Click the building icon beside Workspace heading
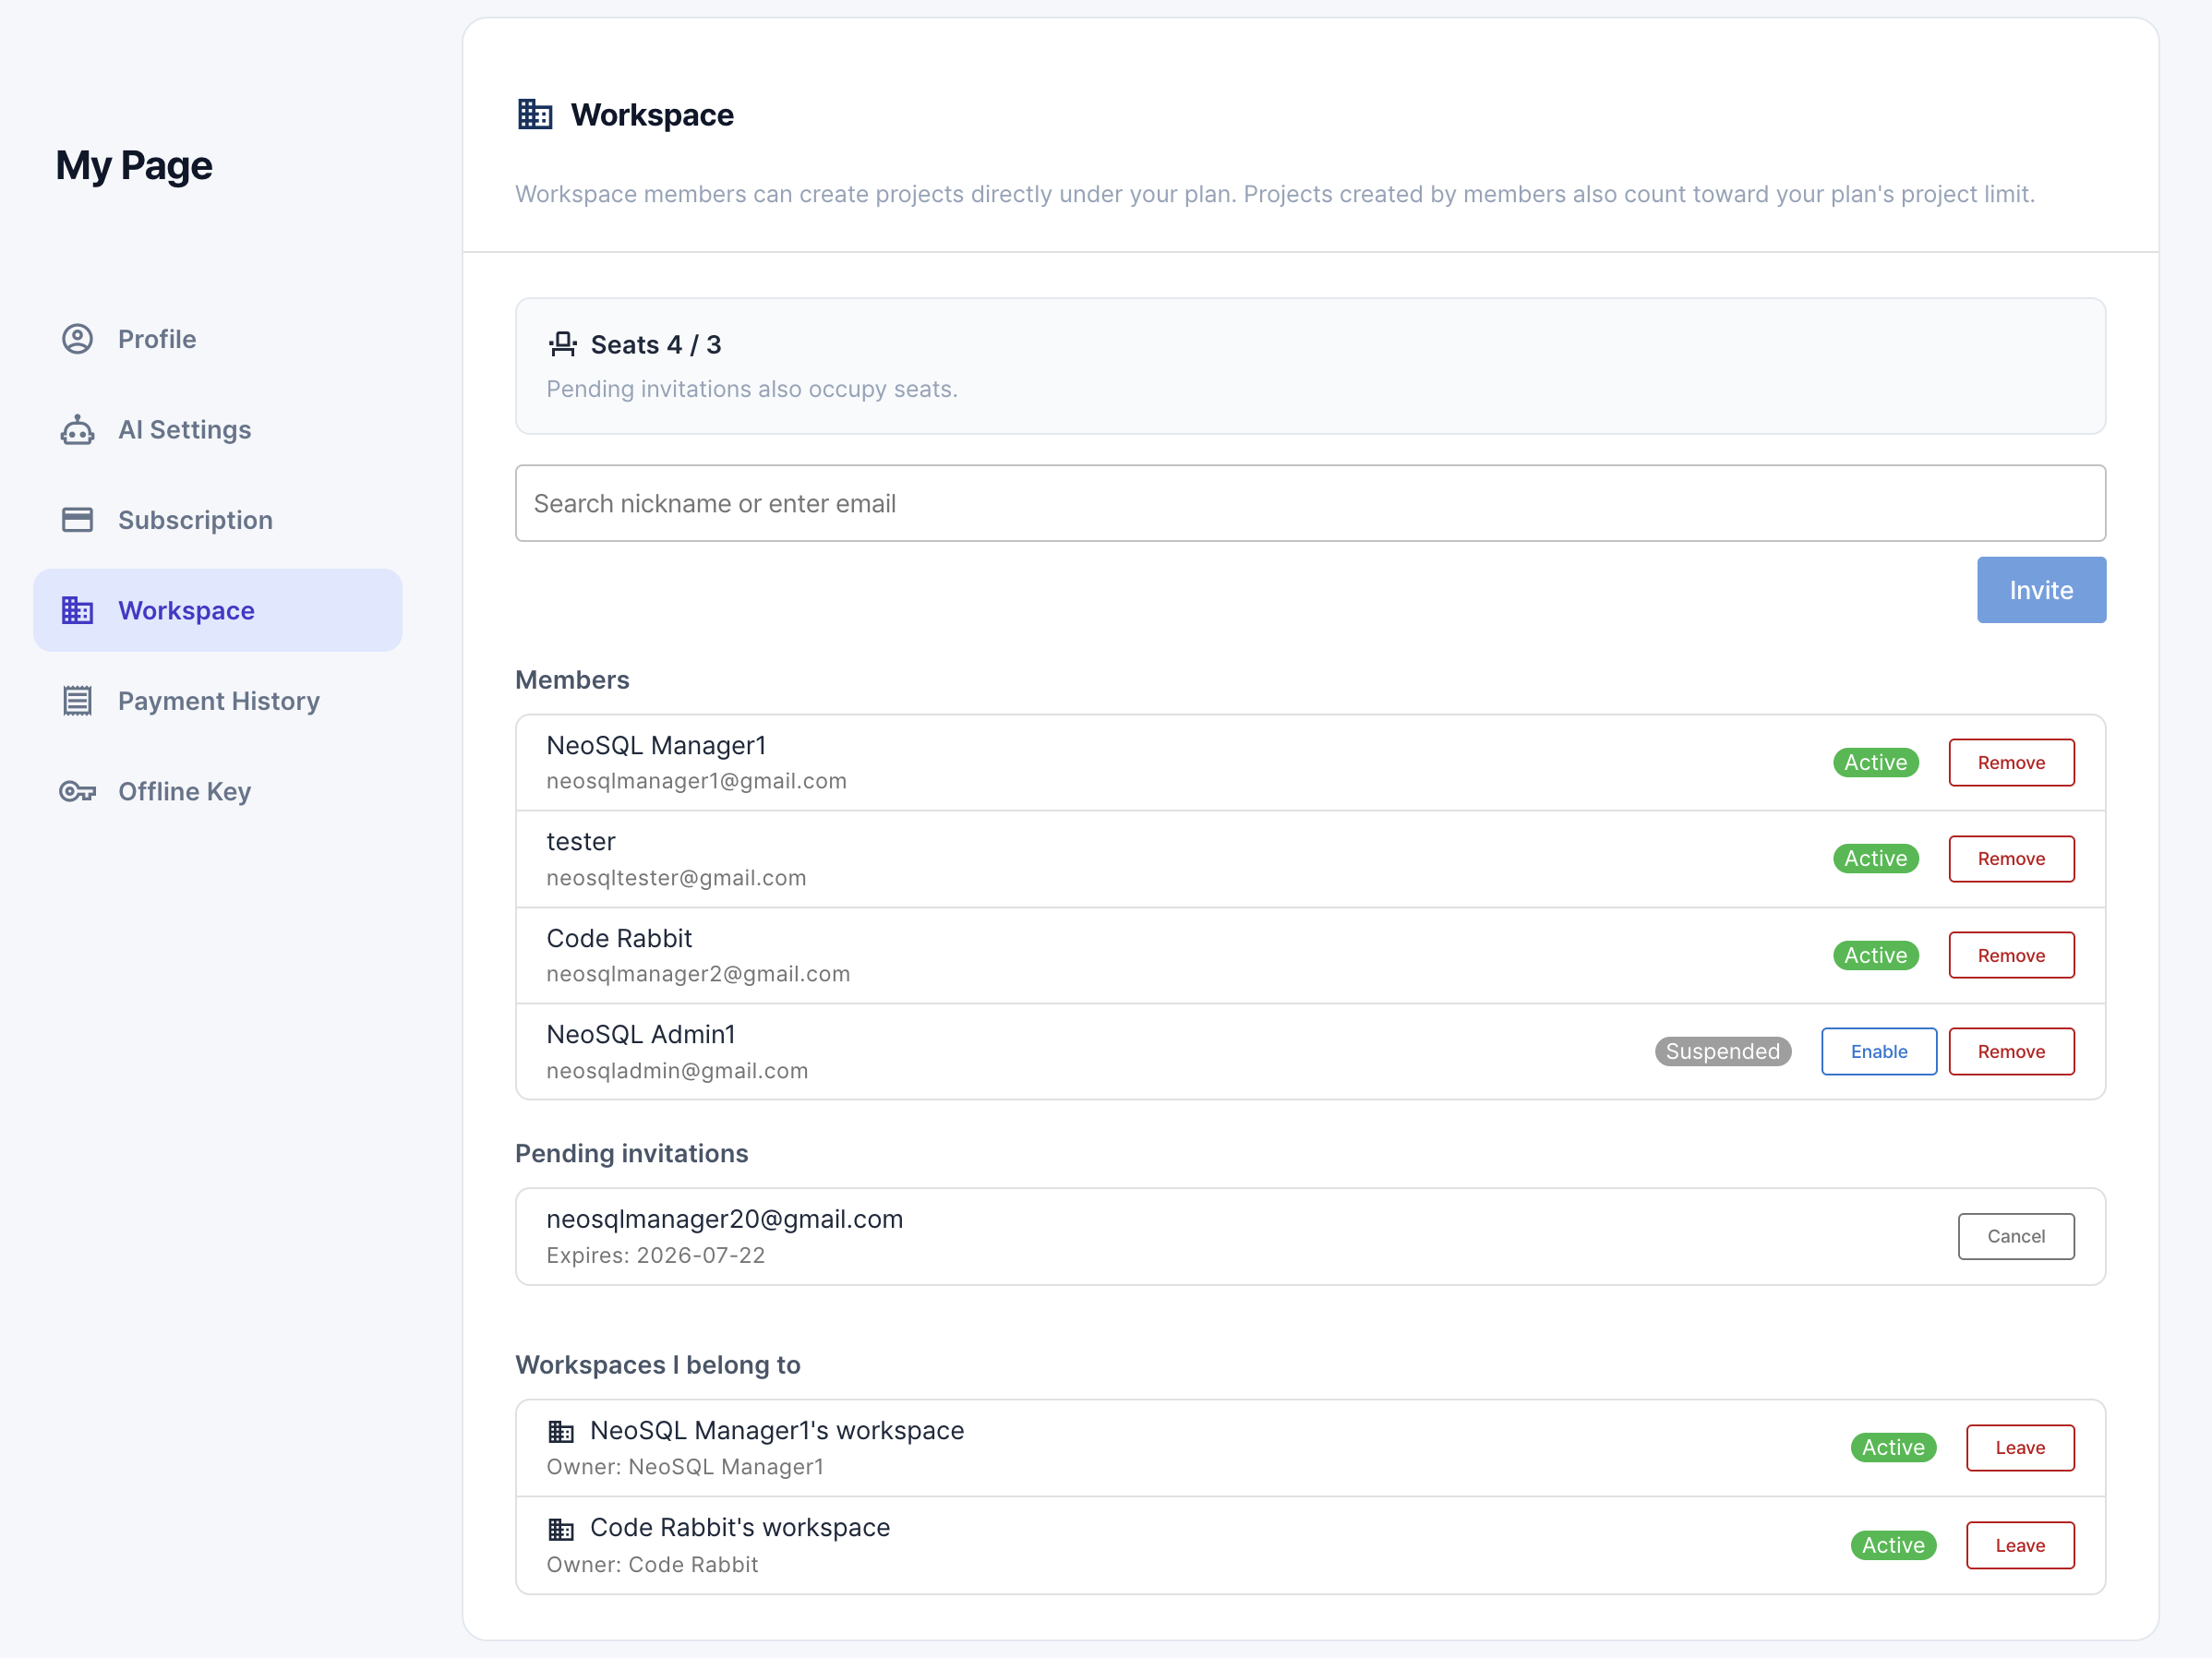This screenshot has width=2212, height=1658. coord(535,115)
